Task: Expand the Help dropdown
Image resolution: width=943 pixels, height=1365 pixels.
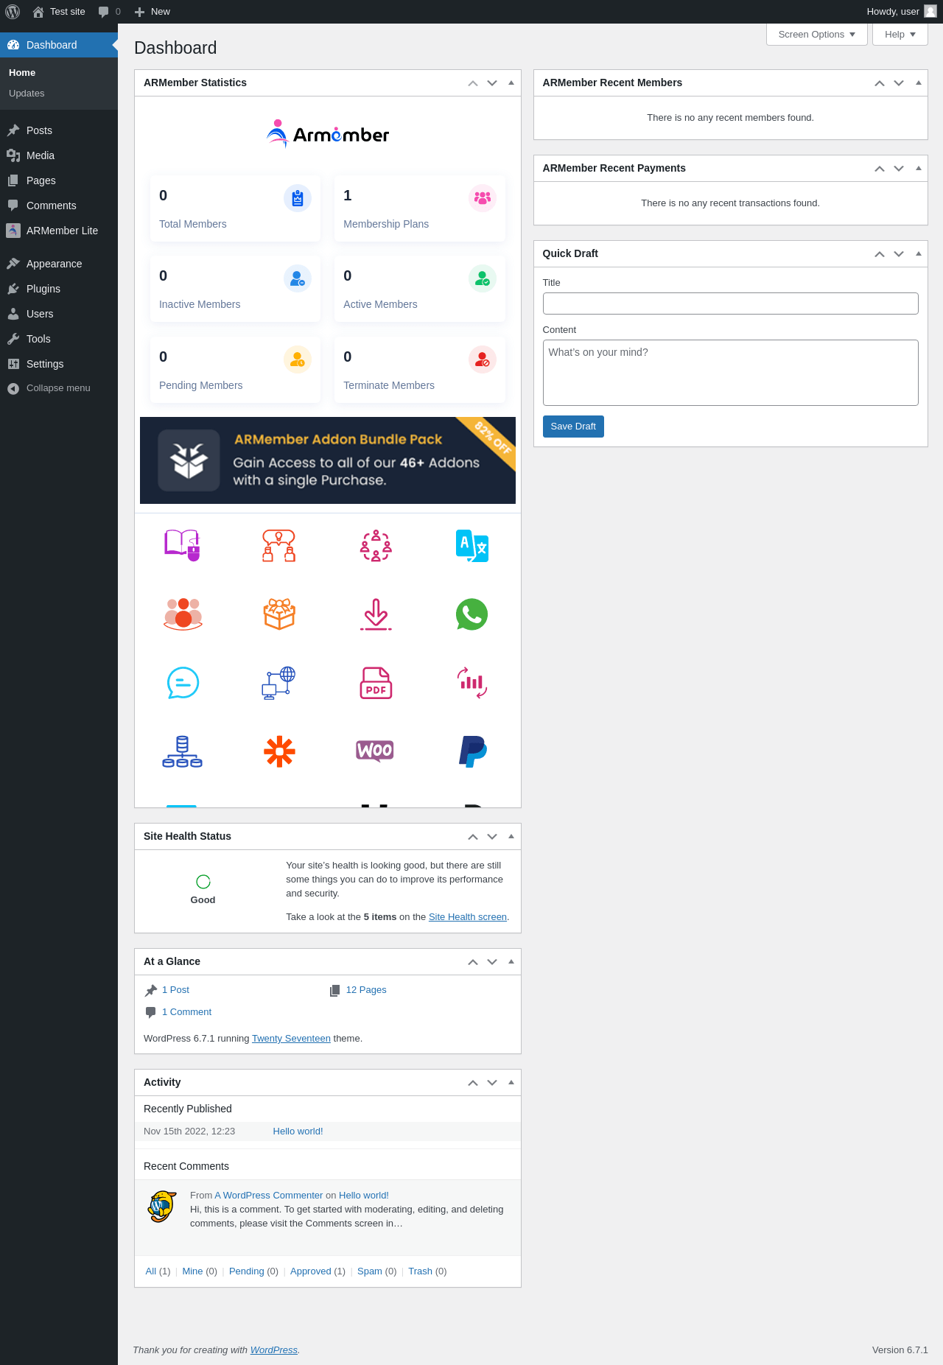Action: tap(900, 34)
